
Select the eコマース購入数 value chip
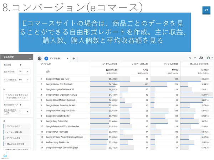click(17, 132)
